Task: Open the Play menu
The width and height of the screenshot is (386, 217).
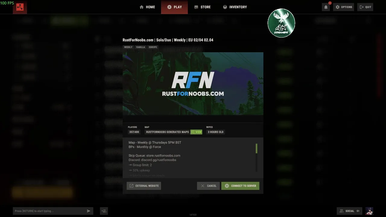Action: coord(174,7)
